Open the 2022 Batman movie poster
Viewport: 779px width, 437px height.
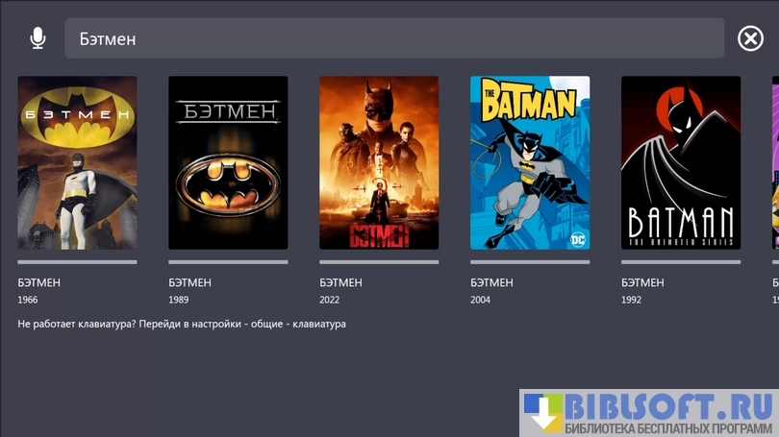coord(379,162)
